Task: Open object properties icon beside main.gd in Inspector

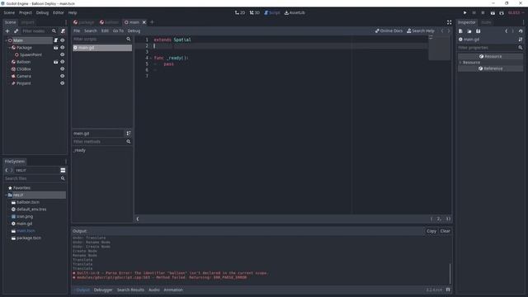Action: pos(521,40)
